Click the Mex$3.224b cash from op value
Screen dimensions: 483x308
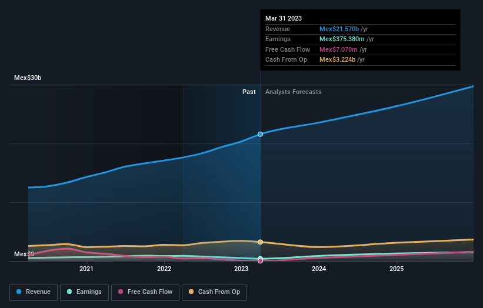click(337, 60)
